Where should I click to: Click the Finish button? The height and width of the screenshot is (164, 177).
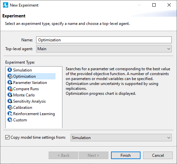pyautogui.click(x=126, y=155)
